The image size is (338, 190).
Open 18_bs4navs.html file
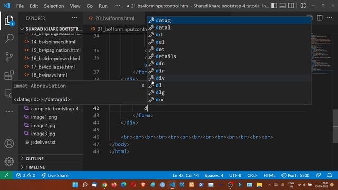(49, 75)
